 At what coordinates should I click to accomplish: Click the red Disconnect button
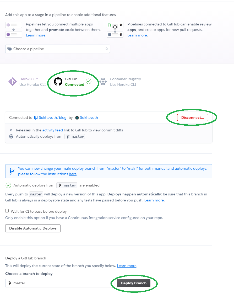193,118
